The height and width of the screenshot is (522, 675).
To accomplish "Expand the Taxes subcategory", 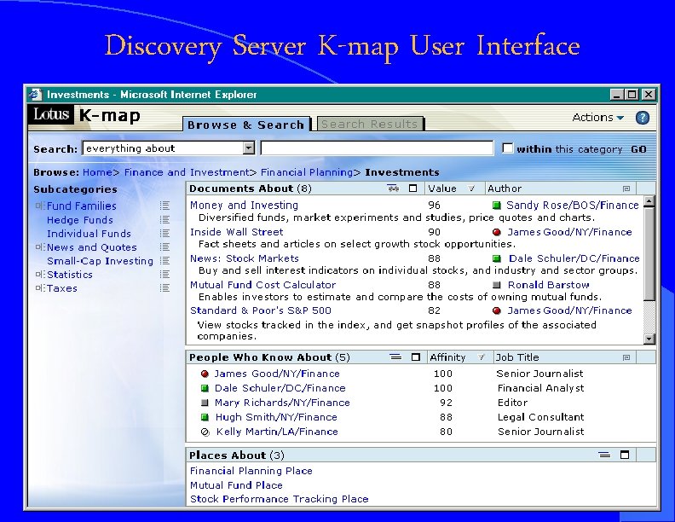I will tap(40, 288).
